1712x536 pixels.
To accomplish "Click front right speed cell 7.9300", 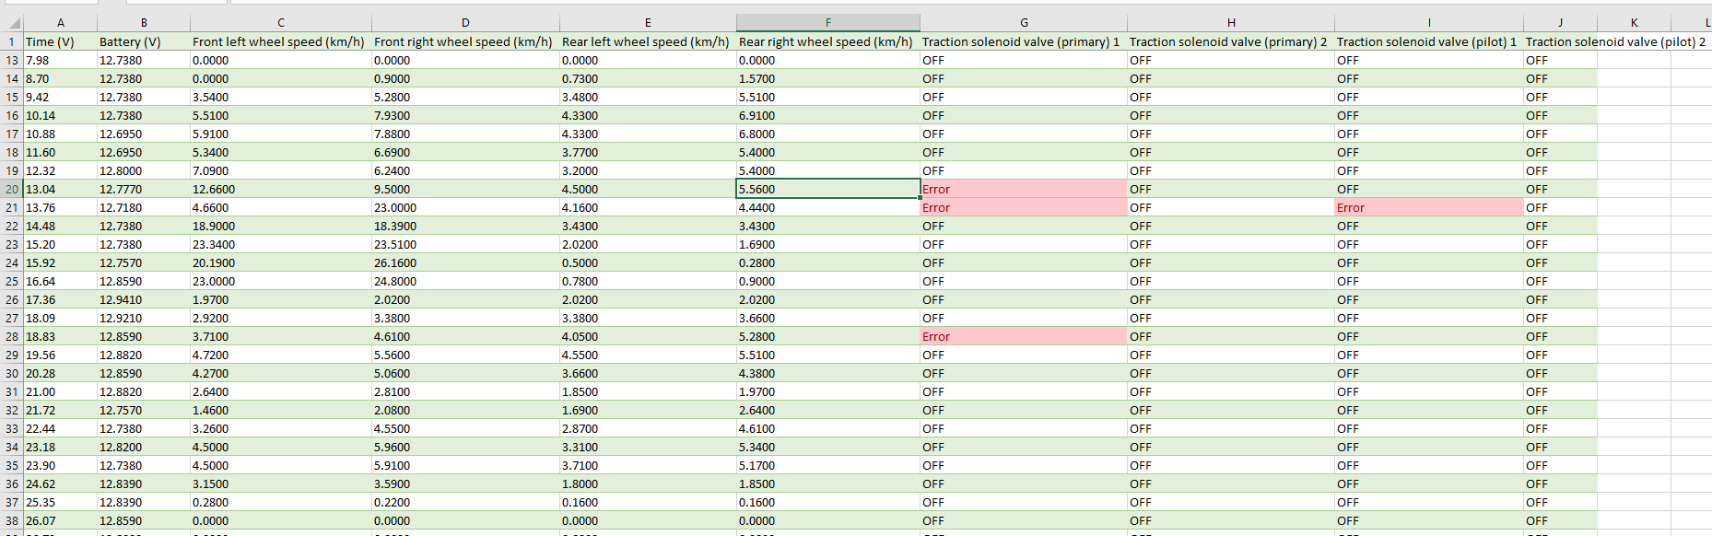I will [x=465, y=115].
